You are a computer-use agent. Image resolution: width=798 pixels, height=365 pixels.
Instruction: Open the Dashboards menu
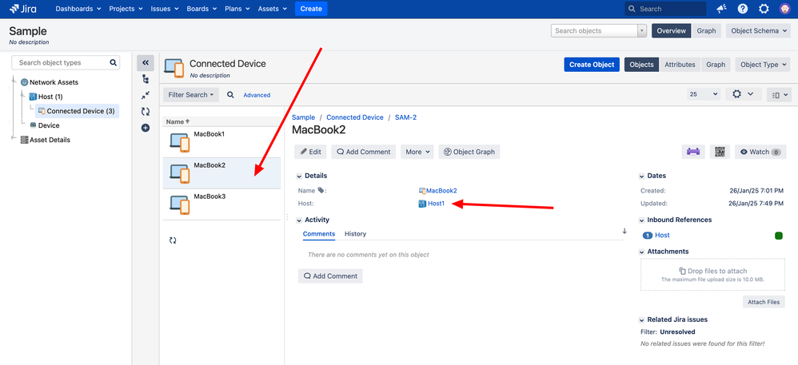[78, 9]
